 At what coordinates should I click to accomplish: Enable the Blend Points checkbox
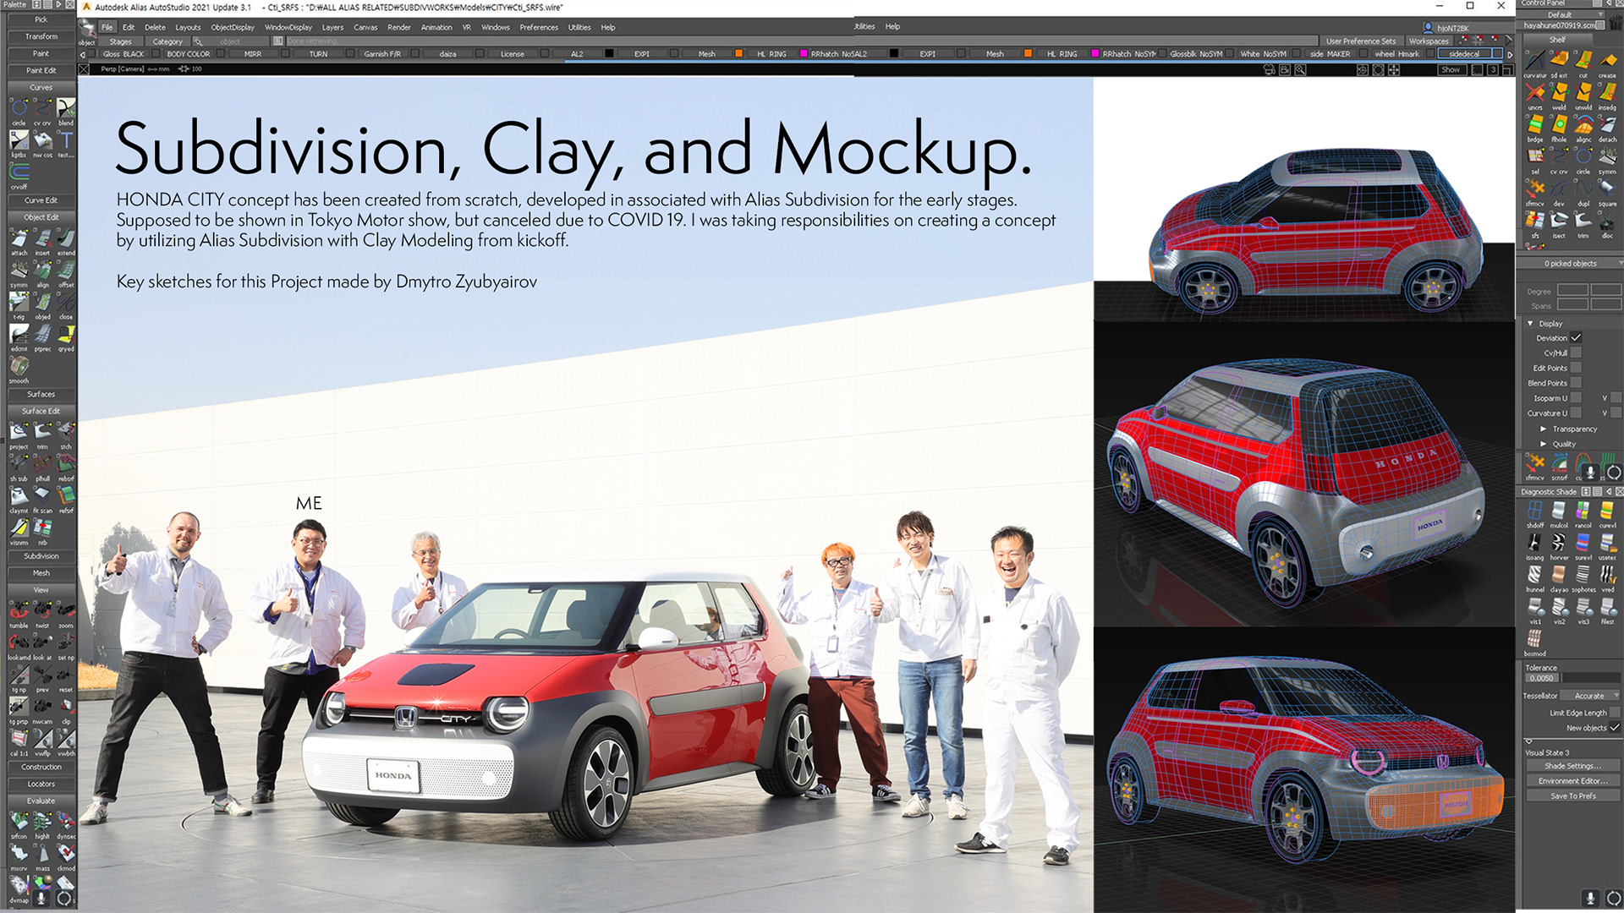[1576, 384]
